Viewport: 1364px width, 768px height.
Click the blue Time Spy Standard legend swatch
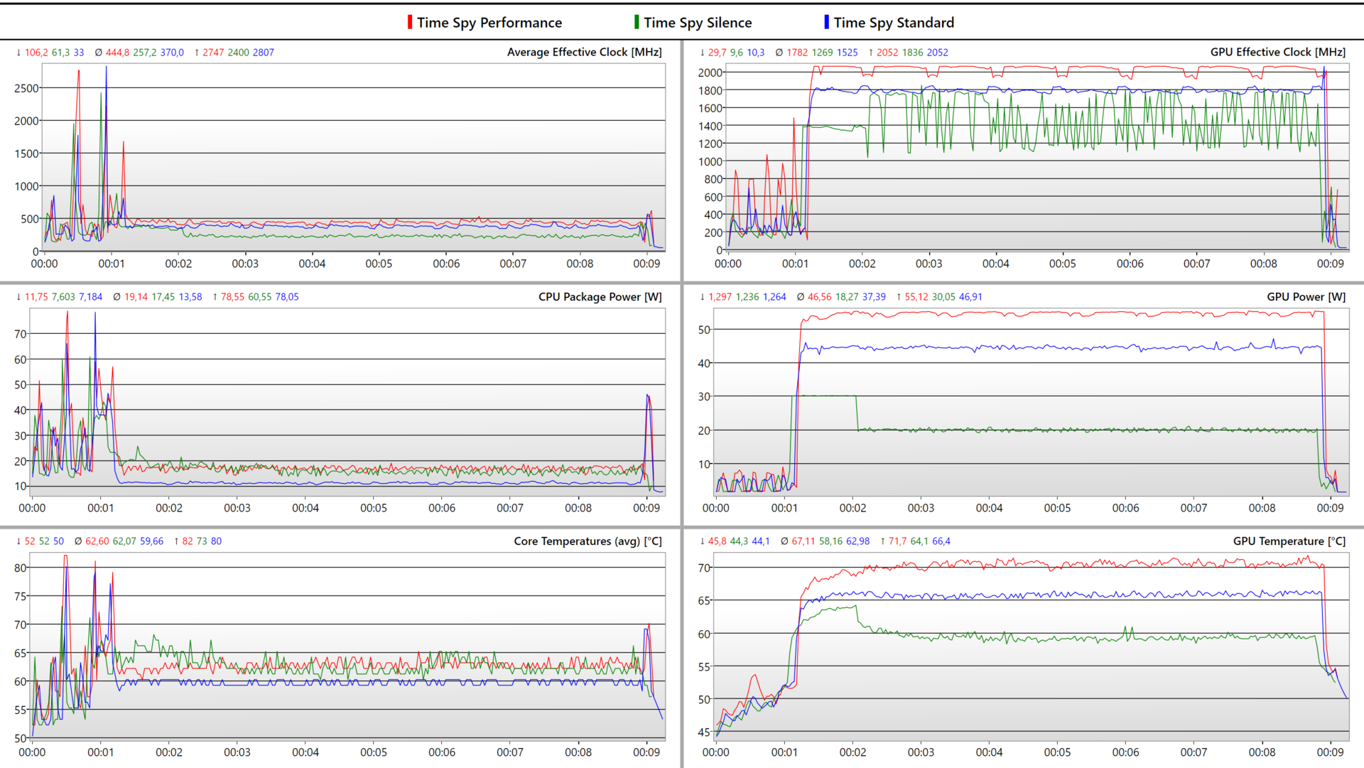click(x=826, y=22)
